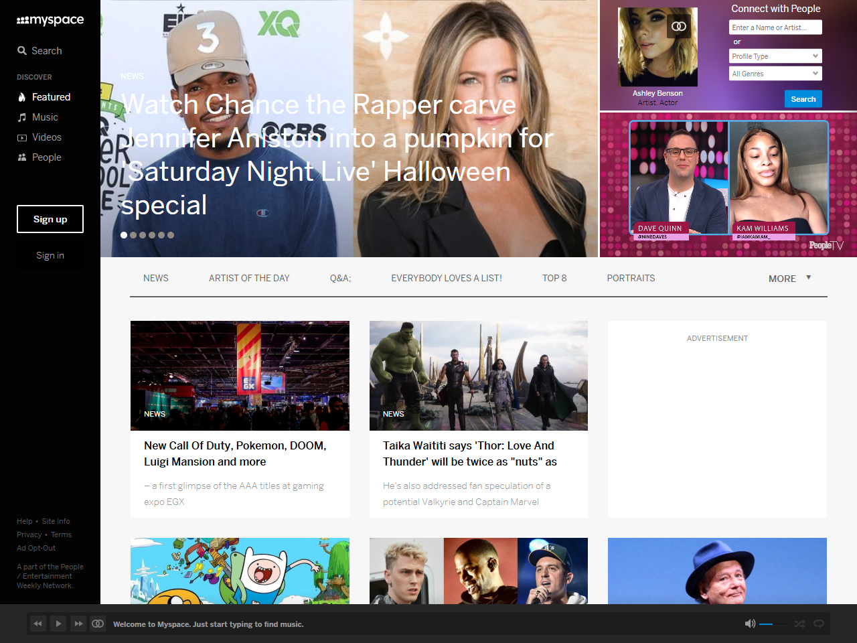Open the Thor Hulk article image

[479, 376]
